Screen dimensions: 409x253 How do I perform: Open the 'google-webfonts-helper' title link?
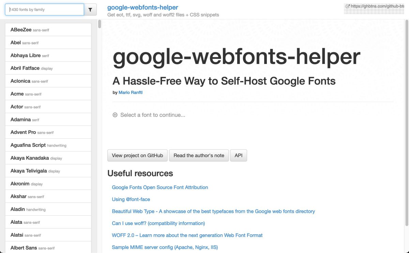tap(143, 7)
